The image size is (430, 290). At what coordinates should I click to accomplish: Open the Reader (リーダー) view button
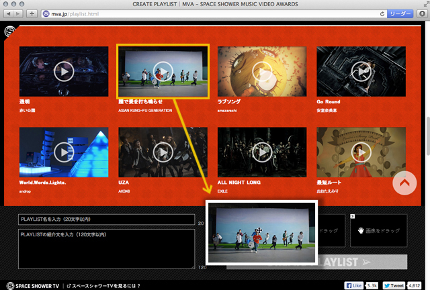tap(402, 13)
